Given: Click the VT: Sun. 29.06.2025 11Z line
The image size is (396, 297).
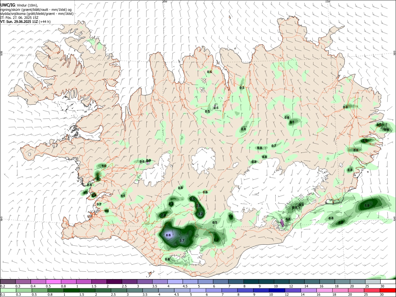Looking at the screenshot, I should coord(25,22).
